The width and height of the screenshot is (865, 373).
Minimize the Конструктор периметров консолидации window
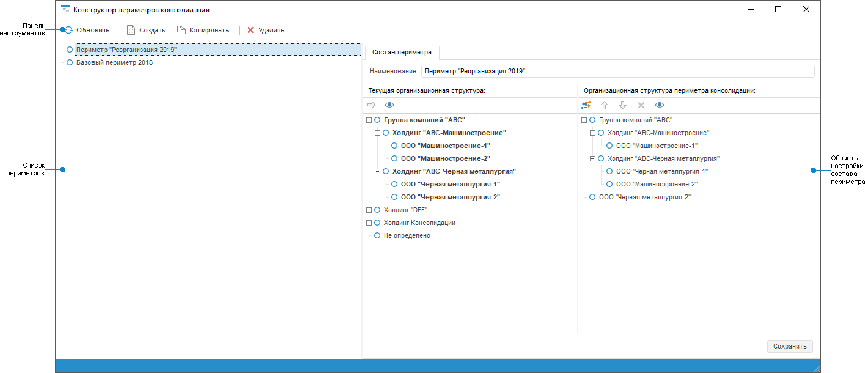click(x=750, y=9)
